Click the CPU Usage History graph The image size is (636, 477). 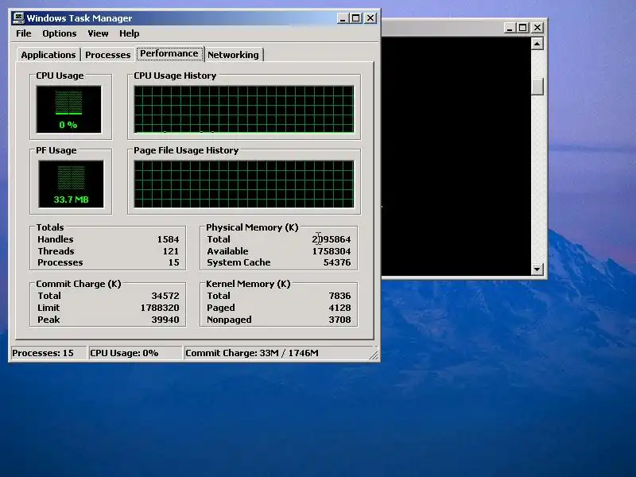244,109
